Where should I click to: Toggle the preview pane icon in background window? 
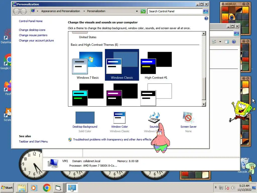pos(227,42)
